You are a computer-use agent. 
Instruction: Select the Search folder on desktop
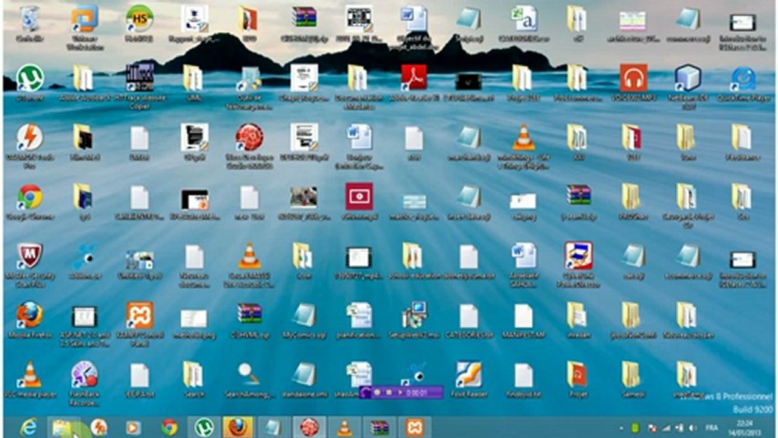pos(194,375)
